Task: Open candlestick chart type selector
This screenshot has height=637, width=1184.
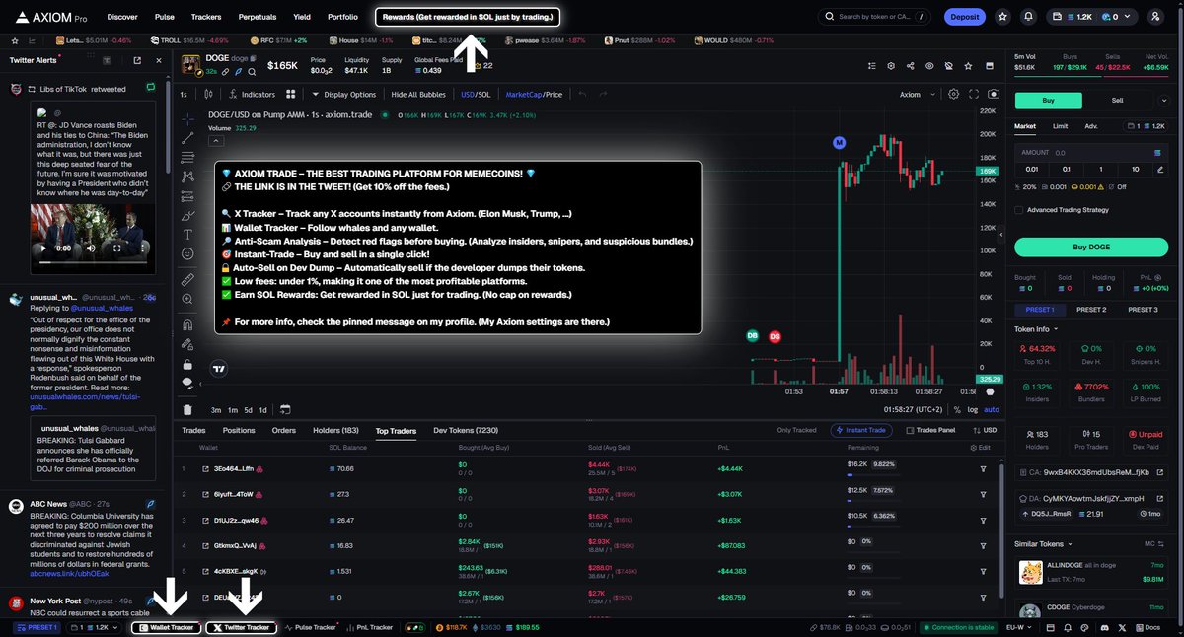Action: click(x=209, y=95)
